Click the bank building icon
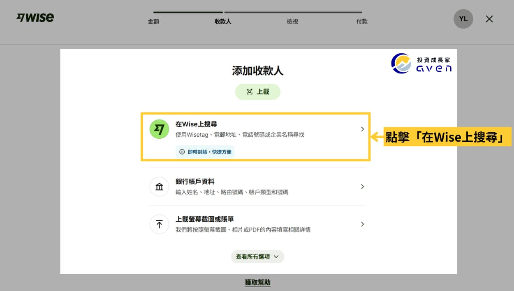This screenshot has width=514, height=291. [x=159, y=187]
